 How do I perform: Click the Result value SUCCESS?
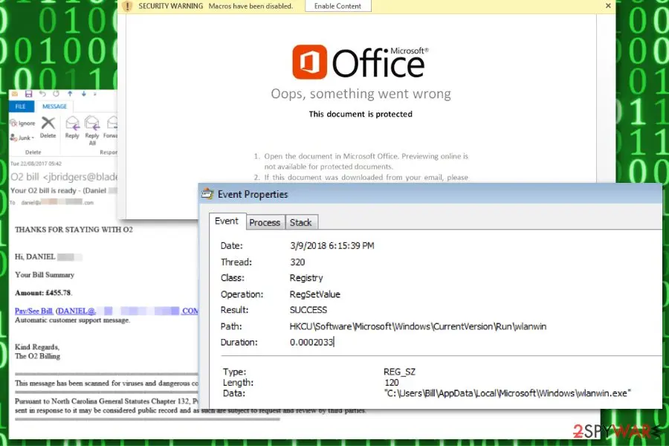308,310
